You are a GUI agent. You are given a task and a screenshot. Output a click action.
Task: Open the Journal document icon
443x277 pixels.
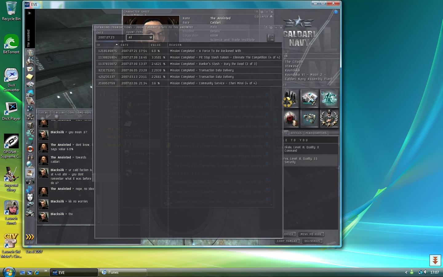(30, 101)
